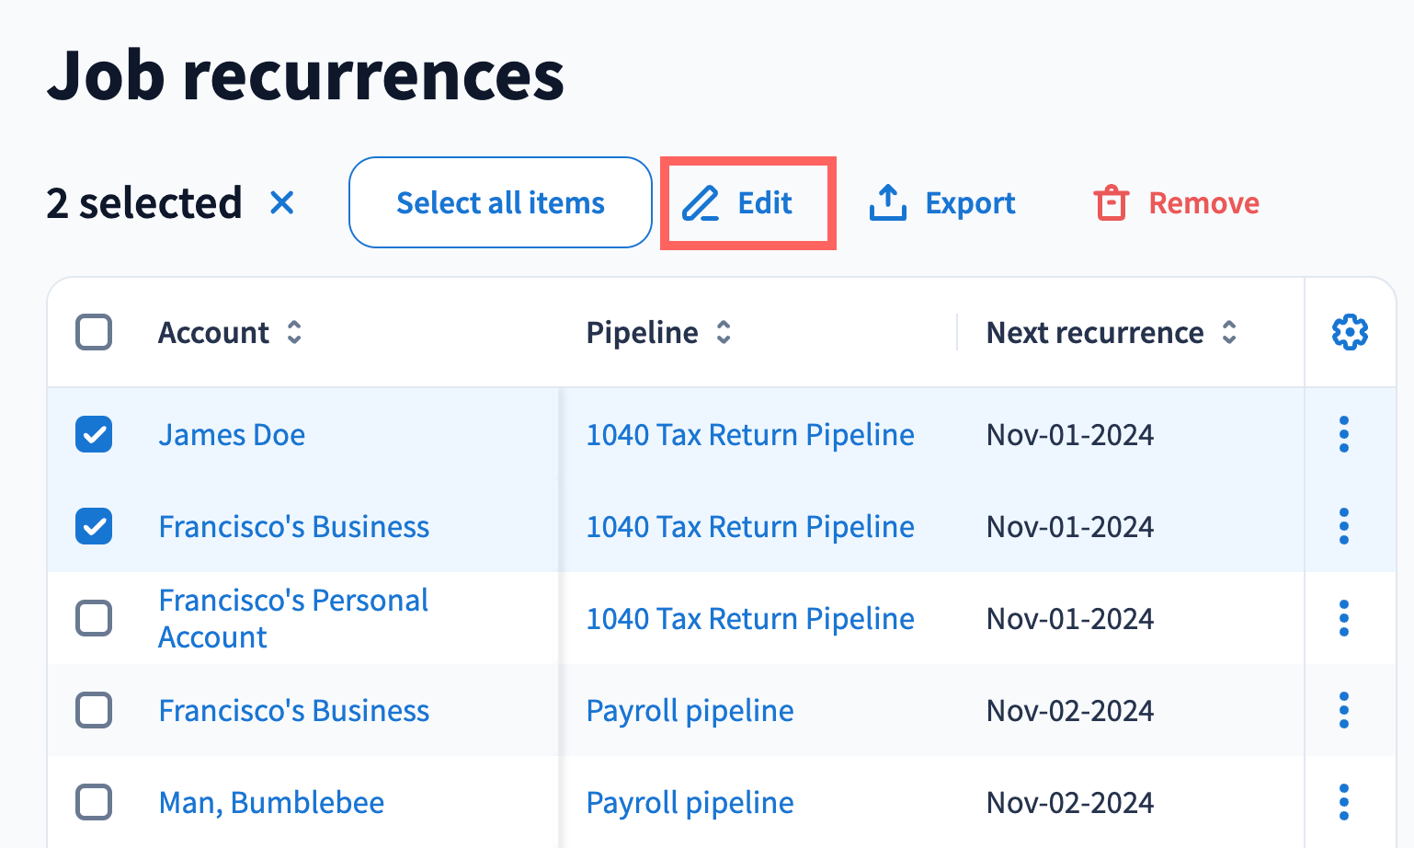Uncheck the James Doe row checkbox
The width and height of the screenshot is (1414, 848).
94,434
